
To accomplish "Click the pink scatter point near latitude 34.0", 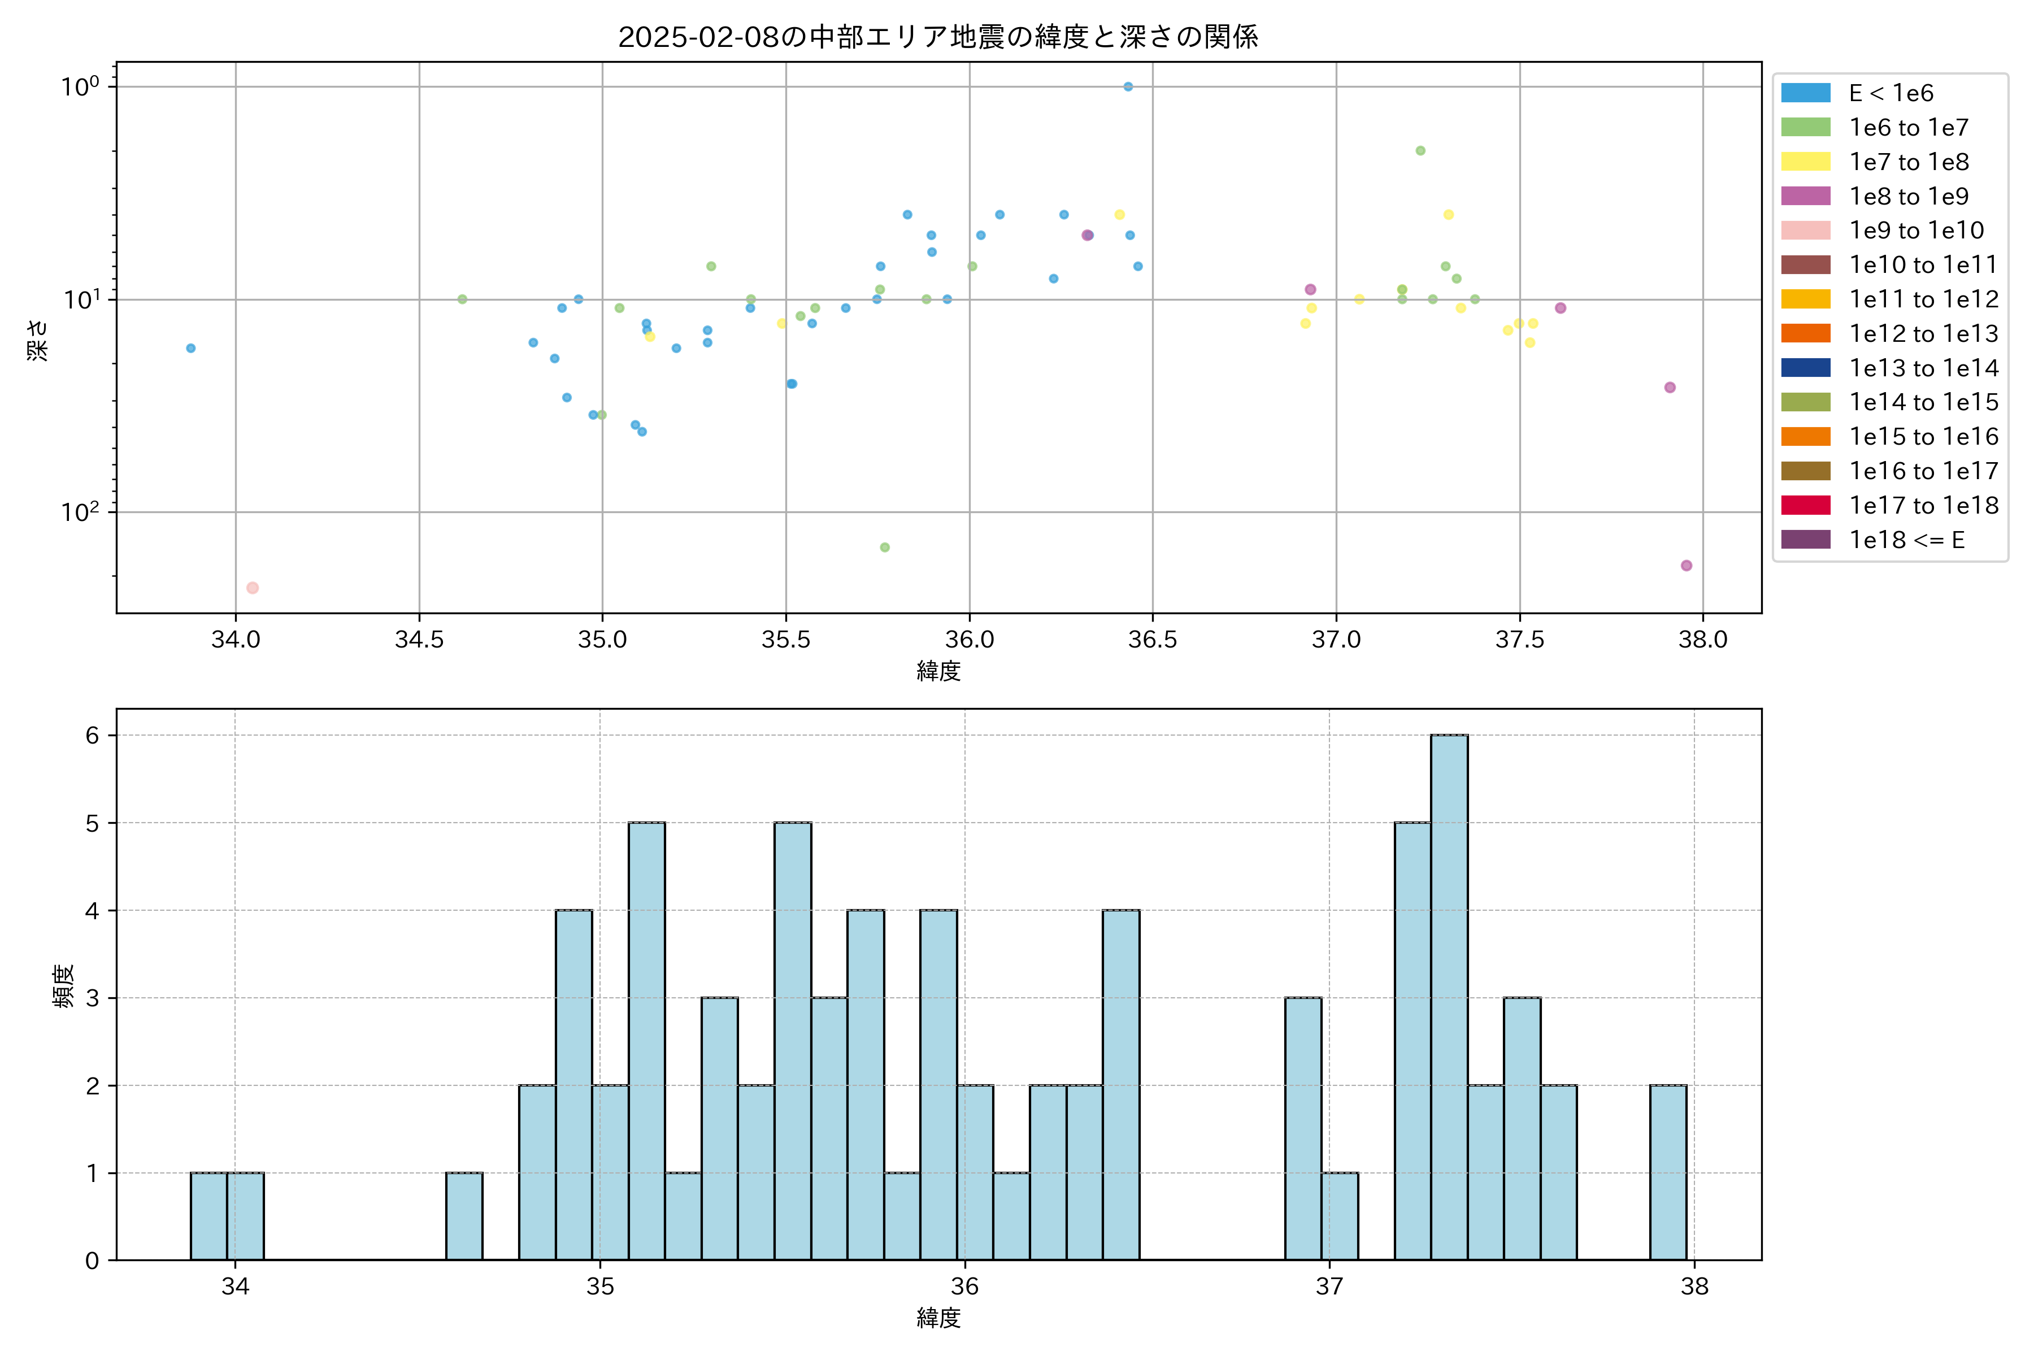I will point(253,588).
